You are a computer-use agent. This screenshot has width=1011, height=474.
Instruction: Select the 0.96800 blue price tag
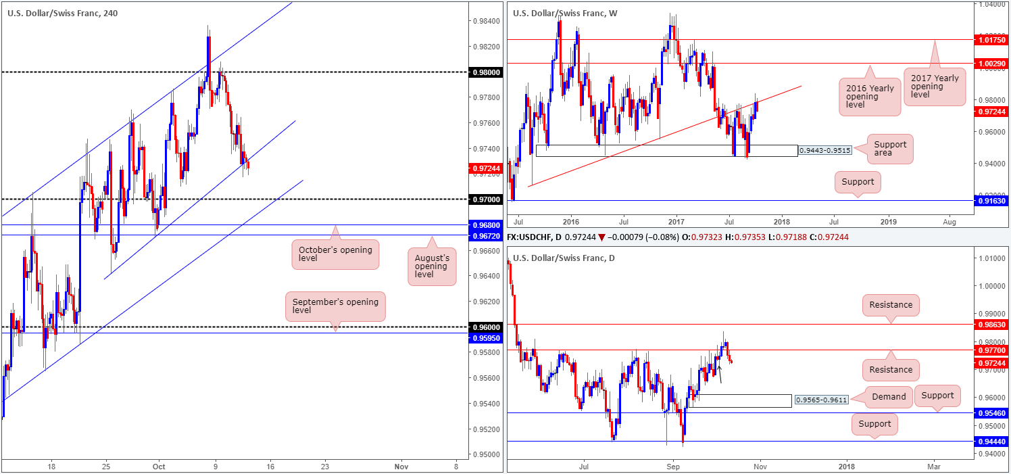pos(487,224)
